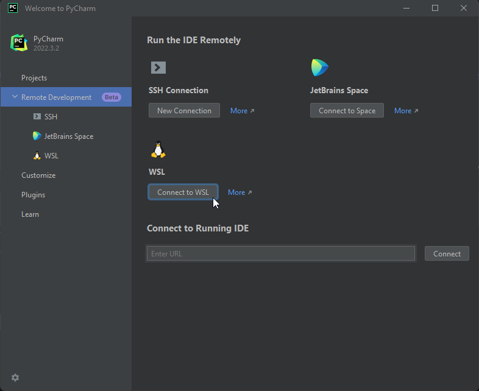This screenshot has width=479, height=391.
Task: Maximize the Welcome to PyCharm window
Action: [x=435, y=9]
